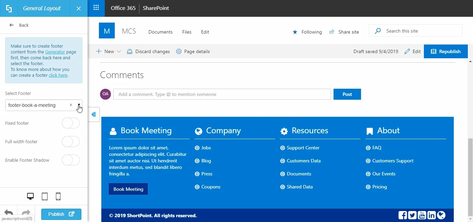Screen dimensions: 473x222
Task: Switch to the Documents tab
Action: pyautogui.click(x=160, y=32)
